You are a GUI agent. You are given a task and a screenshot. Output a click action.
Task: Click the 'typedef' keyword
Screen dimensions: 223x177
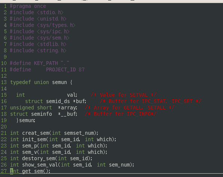(x=21, y=82)
